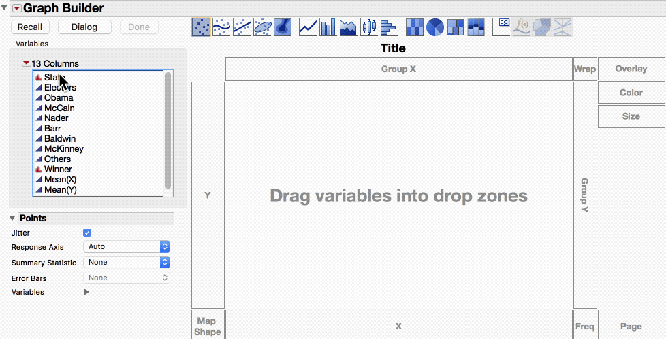Select the Points element icon
Viewport: 666px width, 339px height.
coord(201,27)
